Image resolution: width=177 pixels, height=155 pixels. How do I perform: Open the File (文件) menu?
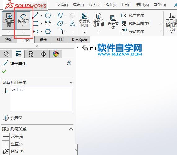62,5
